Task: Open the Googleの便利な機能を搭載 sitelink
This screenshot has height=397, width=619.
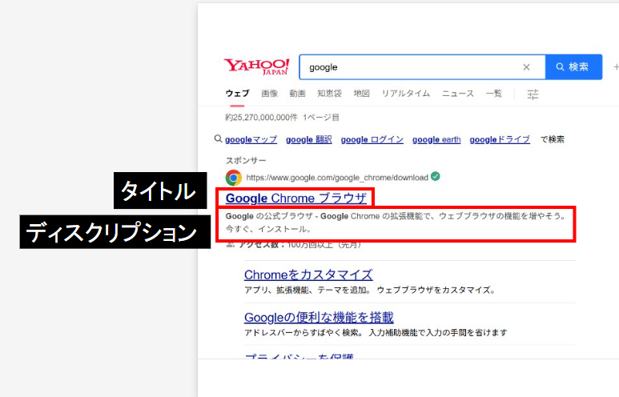Action: [x=319, y=317]
